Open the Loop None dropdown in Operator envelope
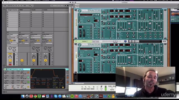 tap(33, 87)
